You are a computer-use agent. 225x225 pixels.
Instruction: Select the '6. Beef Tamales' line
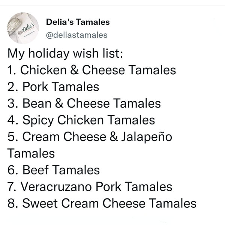click(54, 170)
